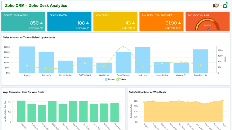
Task: Click the up arrow beside 43 won deals
Action: [133, 23]
